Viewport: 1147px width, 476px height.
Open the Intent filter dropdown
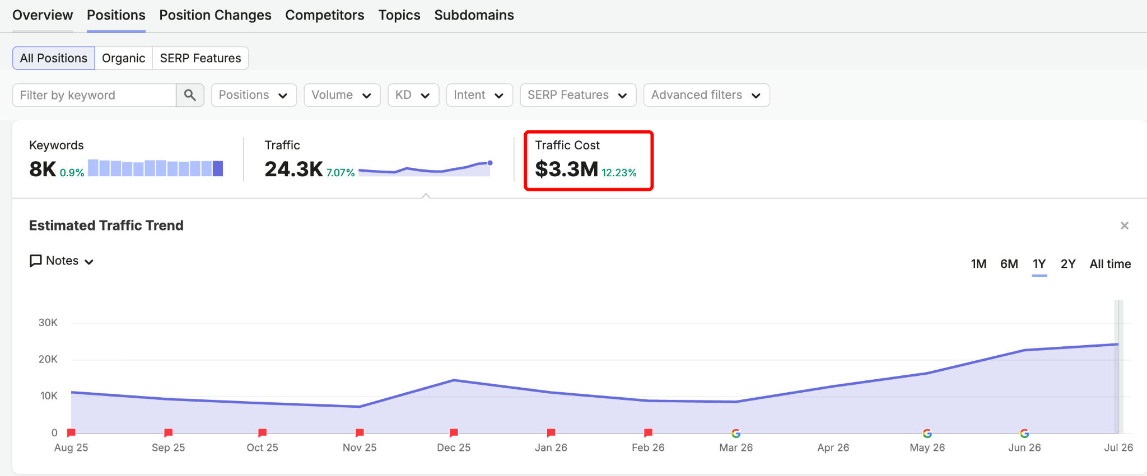point(479,95)
